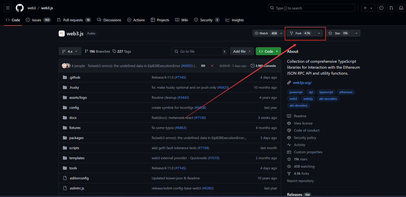Click the javascript topic tag

tap(296, 92)
